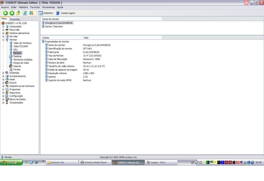Switch to imagem - Paint on the taskbar

pyautogui.click(x=161, y=162)
